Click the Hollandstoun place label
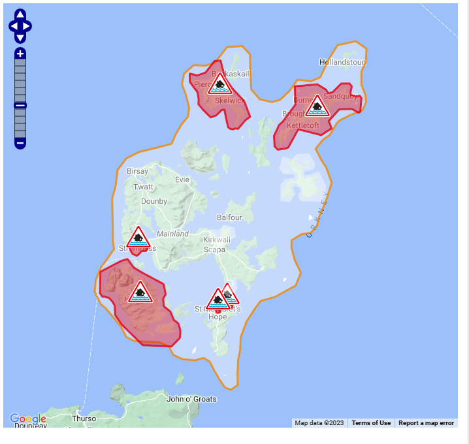Image resolution: width=469 pixels, height=444 pixels. click(342, 62)
